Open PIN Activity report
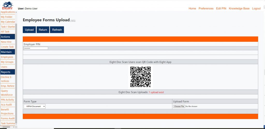The width and height of the screenshot is (265, 129). pyautogui.click(x=8, y=100)
